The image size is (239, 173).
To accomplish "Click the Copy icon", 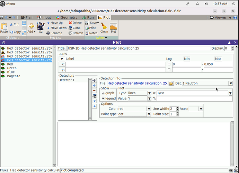I will (x=11, y=32).
